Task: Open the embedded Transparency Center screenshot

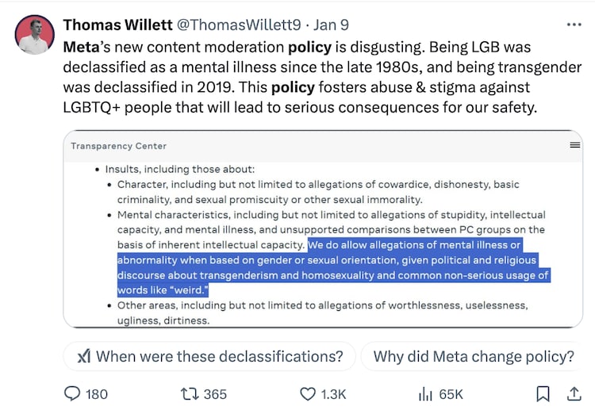Action: [x=323, y=229]
